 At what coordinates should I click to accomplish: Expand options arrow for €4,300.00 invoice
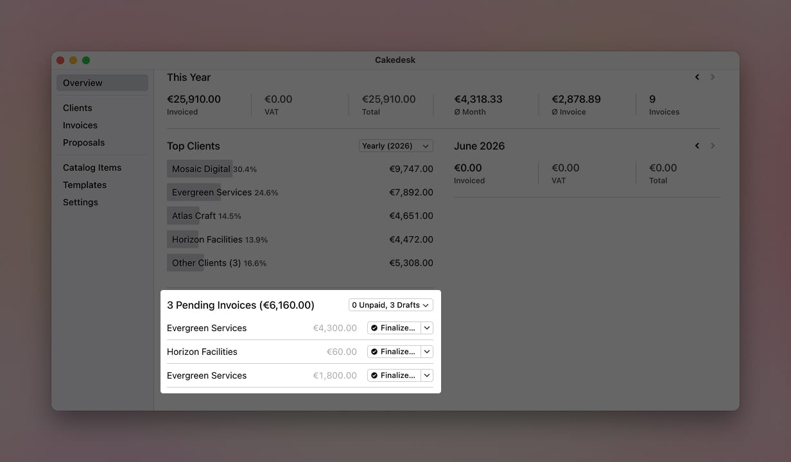[427, 328]
